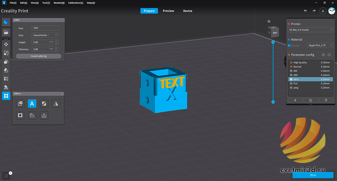Open the notification document icon at bottom left
Image resolution: width=337 pixels, height=181 pixels.
click(x=6, y=176)
